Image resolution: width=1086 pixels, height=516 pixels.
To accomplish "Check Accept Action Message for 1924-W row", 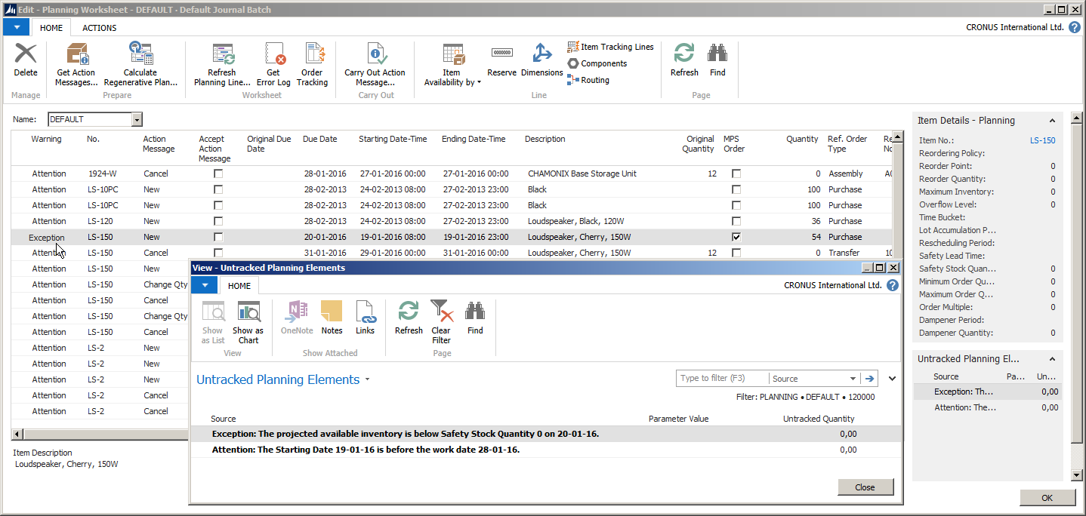I will 218,174.
